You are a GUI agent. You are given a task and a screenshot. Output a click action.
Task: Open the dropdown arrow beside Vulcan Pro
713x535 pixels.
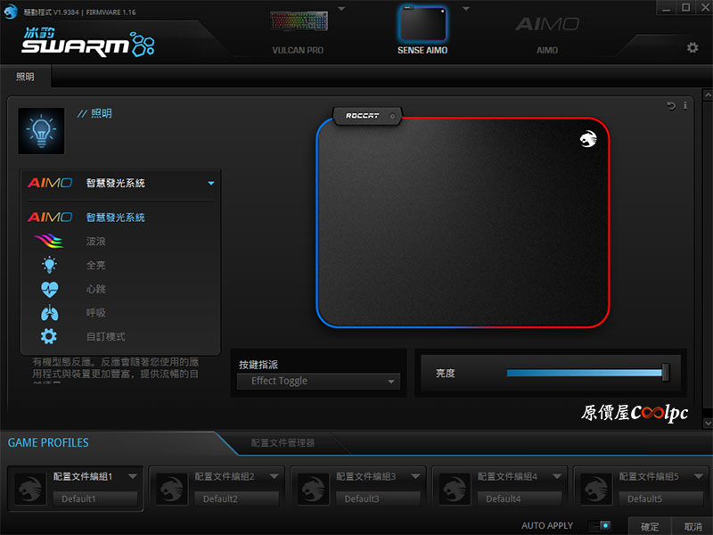(x=341, y=9)
